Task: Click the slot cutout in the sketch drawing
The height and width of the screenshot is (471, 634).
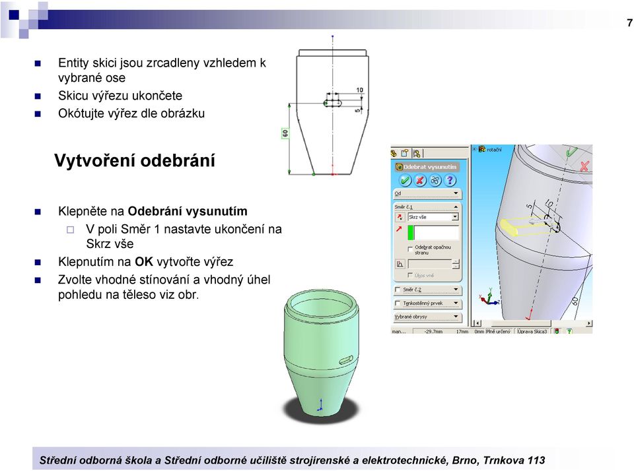Action: [333, 103]
